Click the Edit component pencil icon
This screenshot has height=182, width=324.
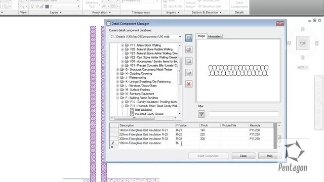coord(189,72)
